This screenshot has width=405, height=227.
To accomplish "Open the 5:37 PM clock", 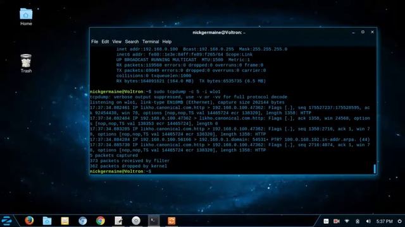I will (384, 221).
